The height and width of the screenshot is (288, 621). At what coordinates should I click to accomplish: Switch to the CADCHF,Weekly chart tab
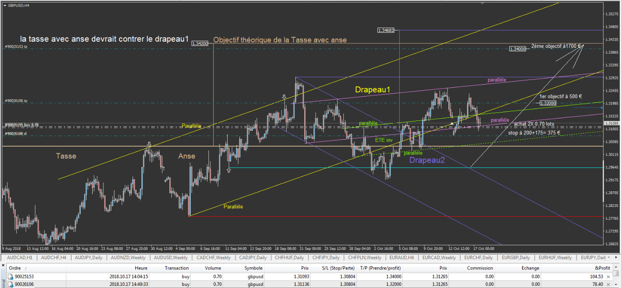pos(213,257)
